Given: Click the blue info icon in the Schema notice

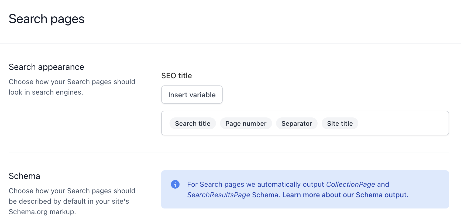Looking at the screenshot, I should (175, 184).
